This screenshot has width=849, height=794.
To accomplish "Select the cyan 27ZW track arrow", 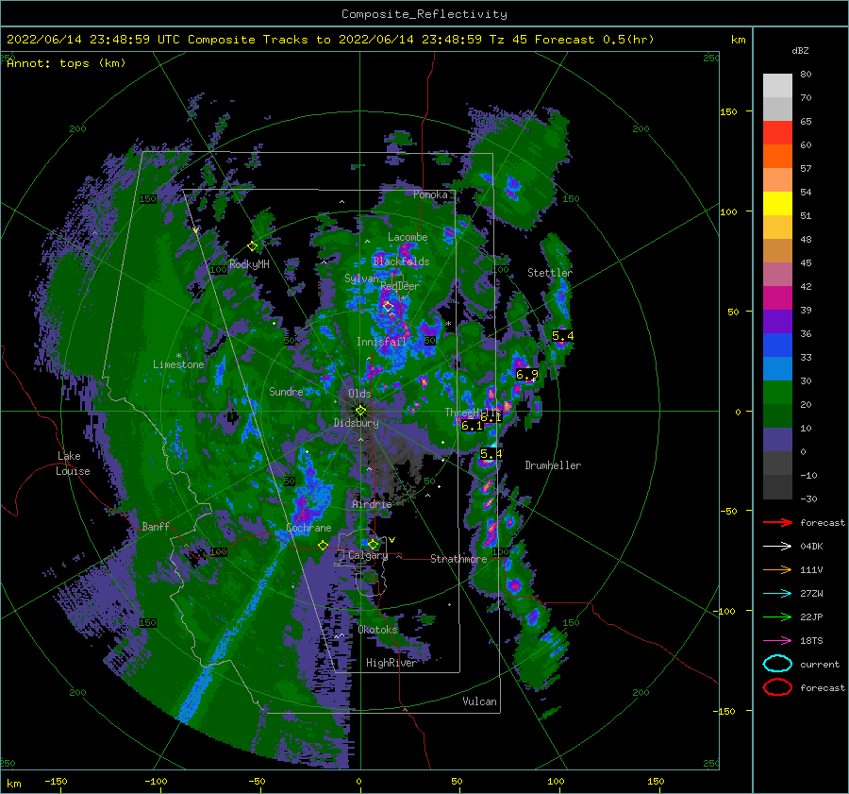I will [777, 594].
